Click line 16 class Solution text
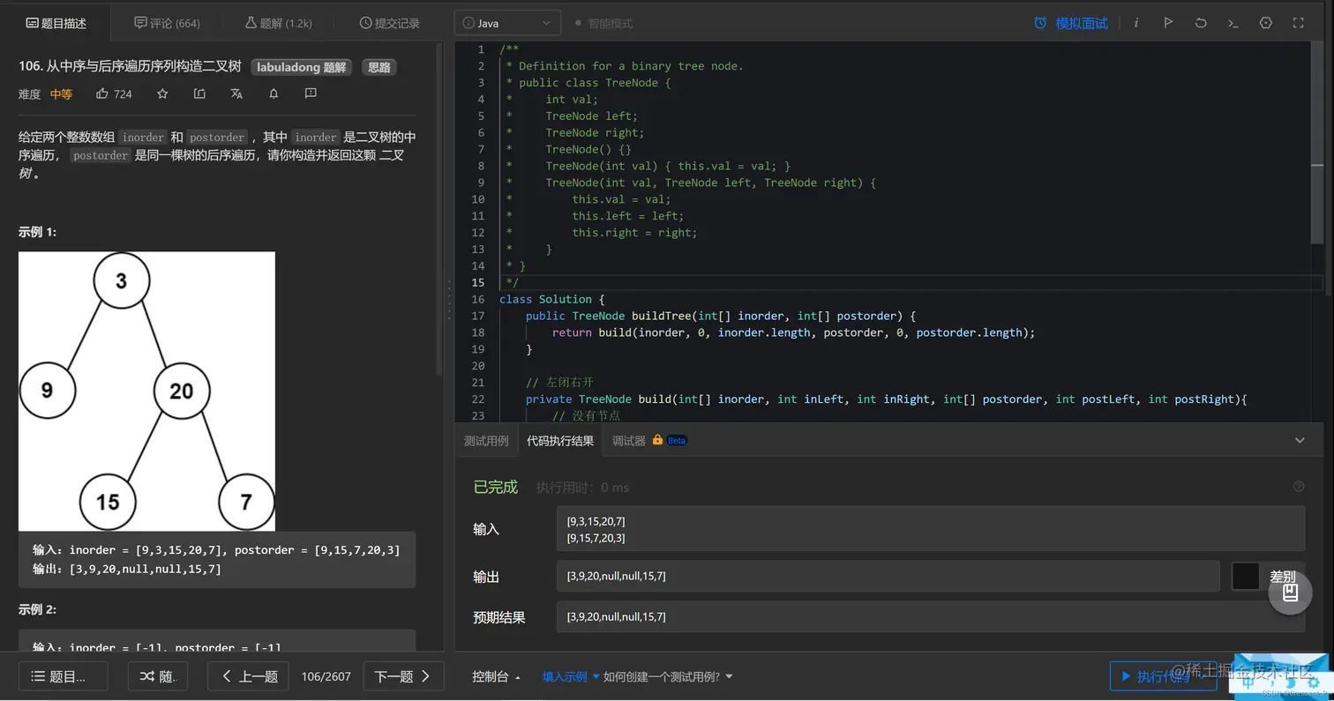 point(551,299)
